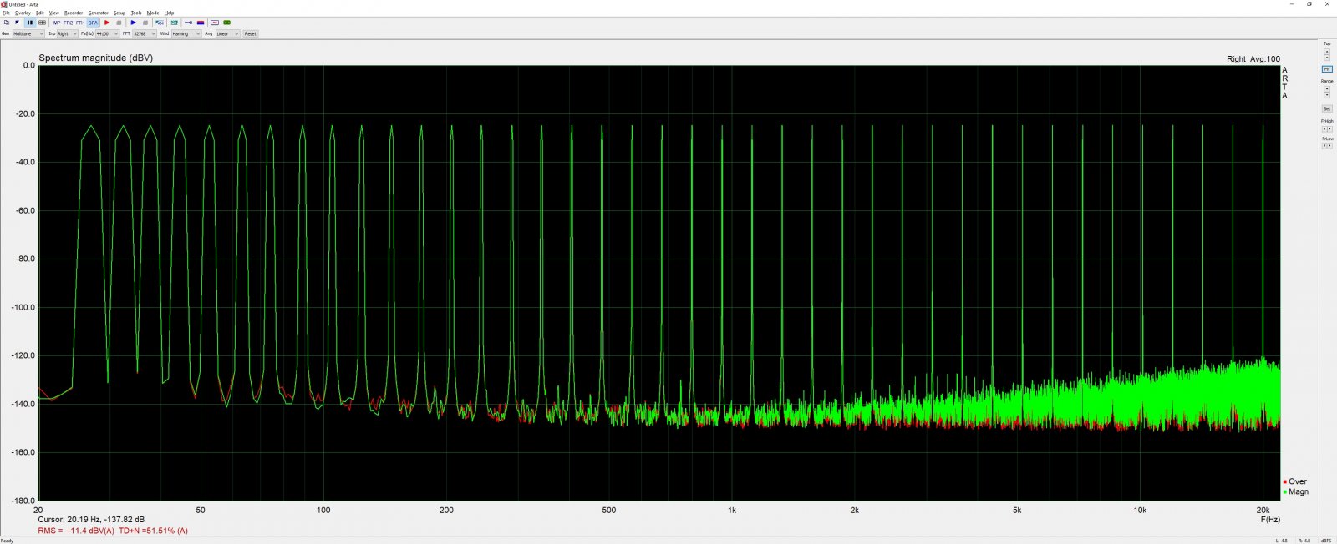The image size is (1337, 544).
Task: Open the View menu
Action: tap(54, 13)
